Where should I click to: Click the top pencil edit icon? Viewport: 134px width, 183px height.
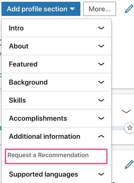point(129,9)
